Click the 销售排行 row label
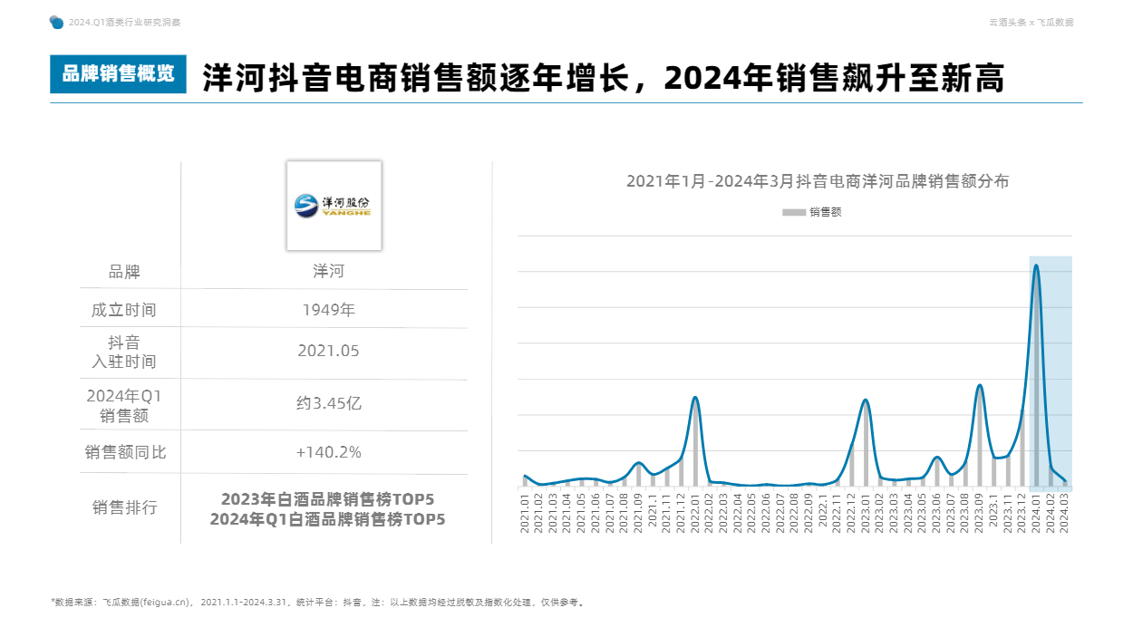 pos(124,507)
